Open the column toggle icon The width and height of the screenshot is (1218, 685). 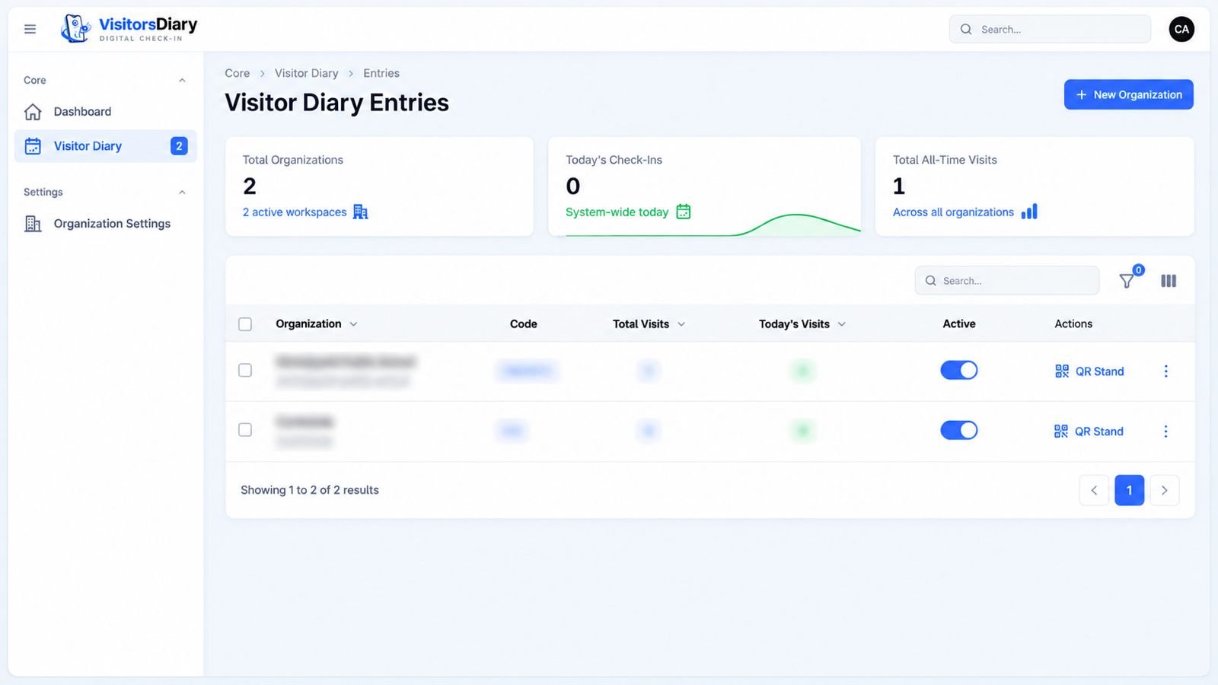(x=1169, y=281)
